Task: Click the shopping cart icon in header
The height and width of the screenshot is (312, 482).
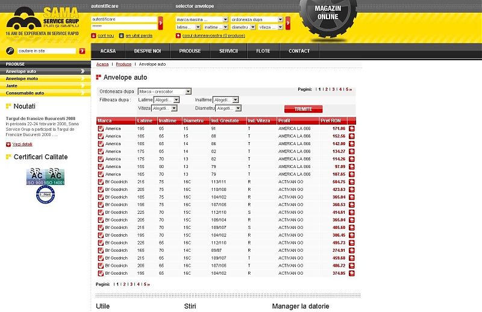Action: 178,36
